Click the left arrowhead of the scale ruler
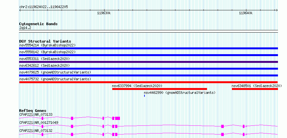Screen dimensions: 287x138 [x=20, y=10]
